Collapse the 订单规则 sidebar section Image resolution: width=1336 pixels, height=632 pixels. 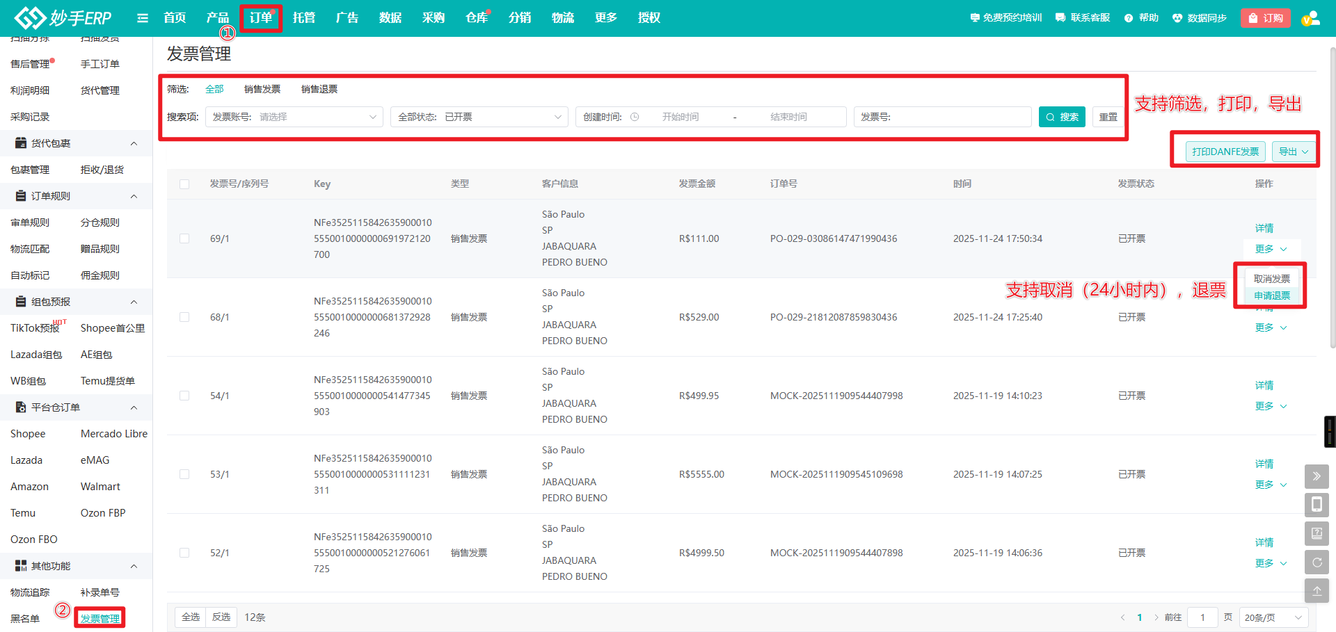coord(134,196)
